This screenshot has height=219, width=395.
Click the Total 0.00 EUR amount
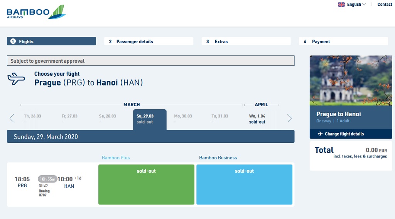tap(376, 150)
